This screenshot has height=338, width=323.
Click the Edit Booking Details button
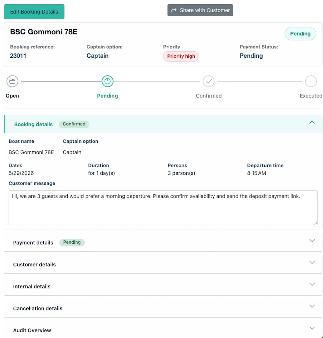pos(34,12)
